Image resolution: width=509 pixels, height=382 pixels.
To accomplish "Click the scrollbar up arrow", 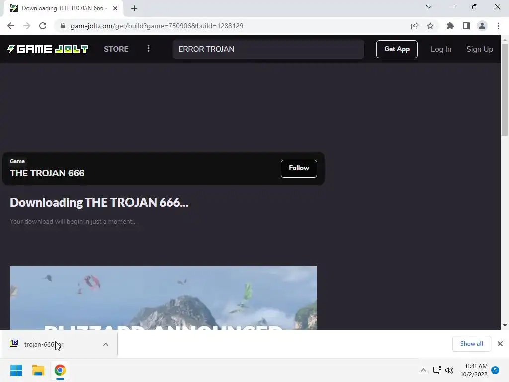I will click(505, 40).
